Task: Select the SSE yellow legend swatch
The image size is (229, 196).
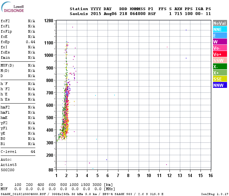Action: click(220, 79)
